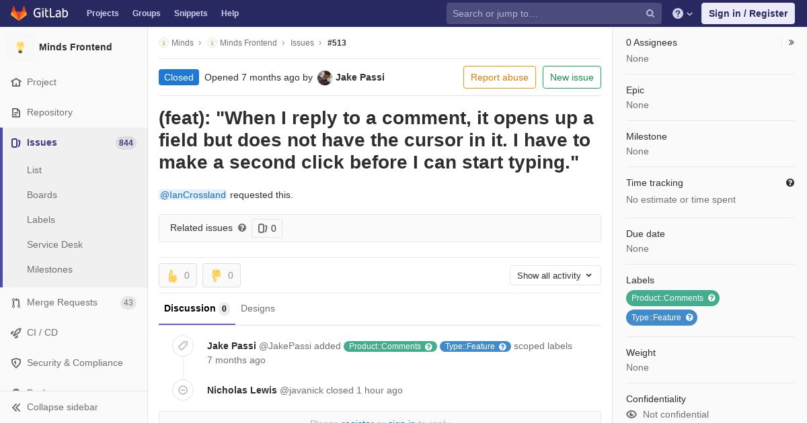Toggle the thumbs down reaction
The image size is (807, 423).
pyautogui.click(x=222, y=275)
